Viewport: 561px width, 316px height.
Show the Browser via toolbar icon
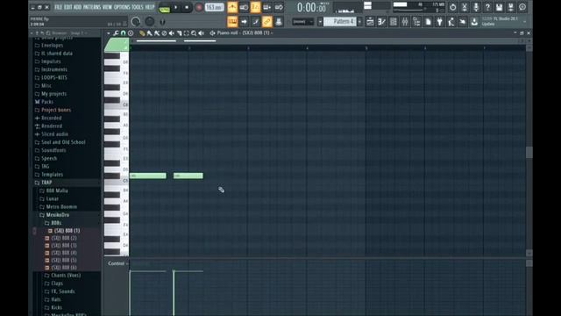pyautogui.click(x=416, y=21)
